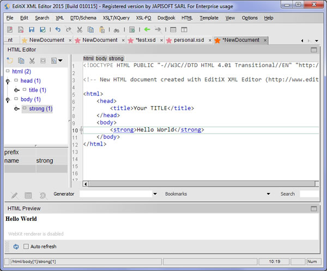Collapse the body tree node
This screenshot has width=327, height=271.
(8, 100)
